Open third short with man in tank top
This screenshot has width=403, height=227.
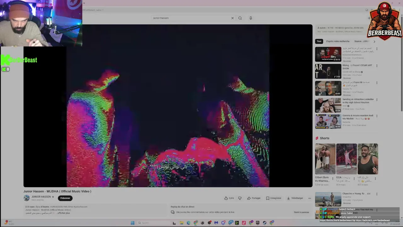(368, 159)
